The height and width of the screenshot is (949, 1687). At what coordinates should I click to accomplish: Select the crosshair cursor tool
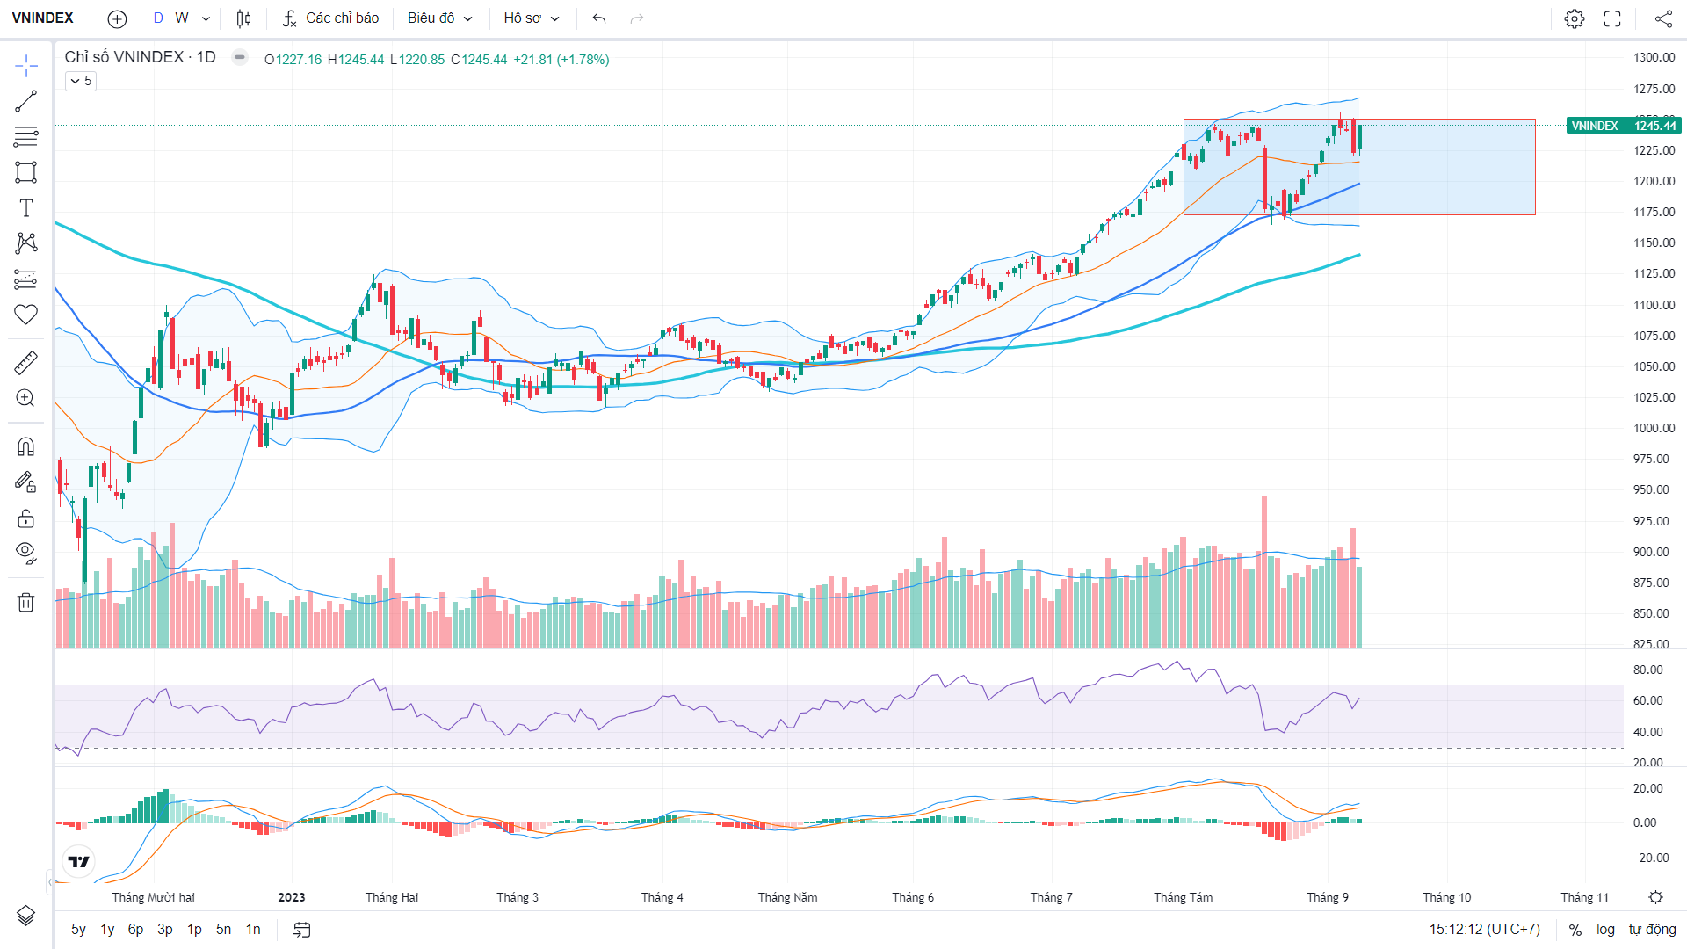26,66
